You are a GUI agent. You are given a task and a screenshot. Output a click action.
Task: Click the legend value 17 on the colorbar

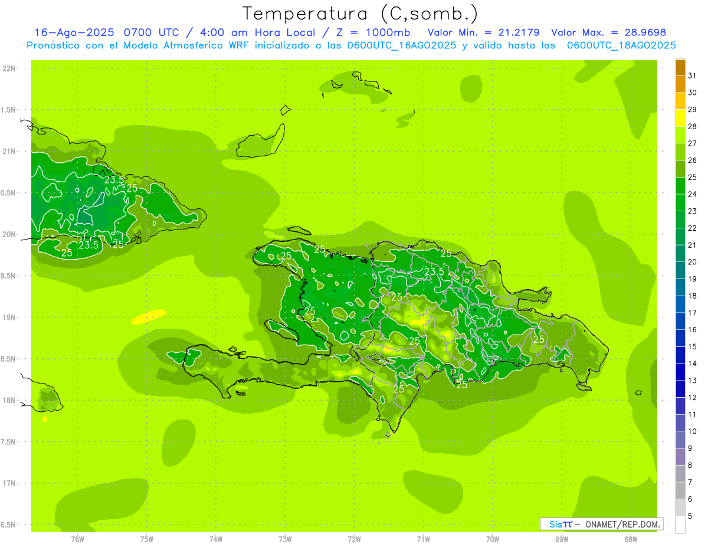click(x=692, y=313)
